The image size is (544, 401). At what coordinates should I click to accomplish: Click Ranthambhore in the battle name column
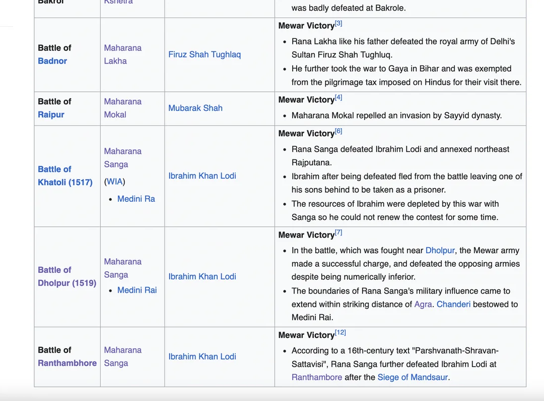coord(67,363)
